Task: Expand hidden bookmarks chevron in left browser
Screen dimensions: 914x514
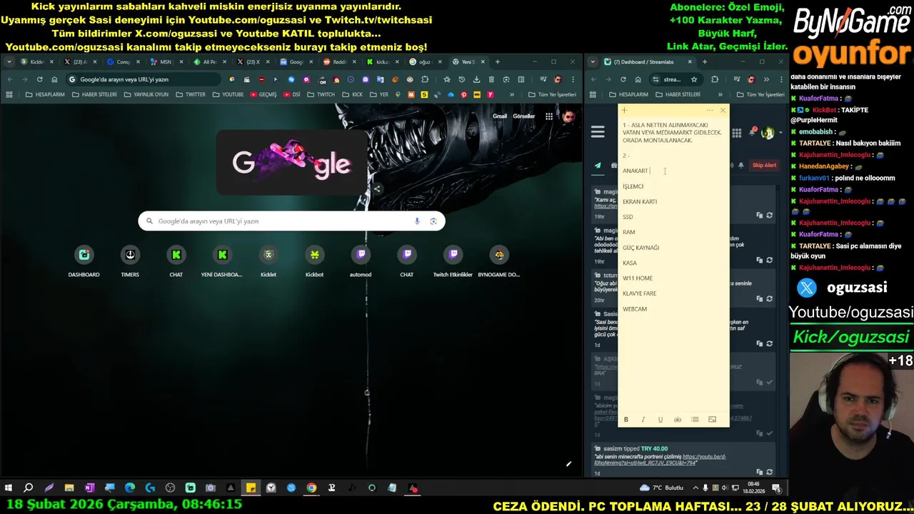Action: (512, 94)
